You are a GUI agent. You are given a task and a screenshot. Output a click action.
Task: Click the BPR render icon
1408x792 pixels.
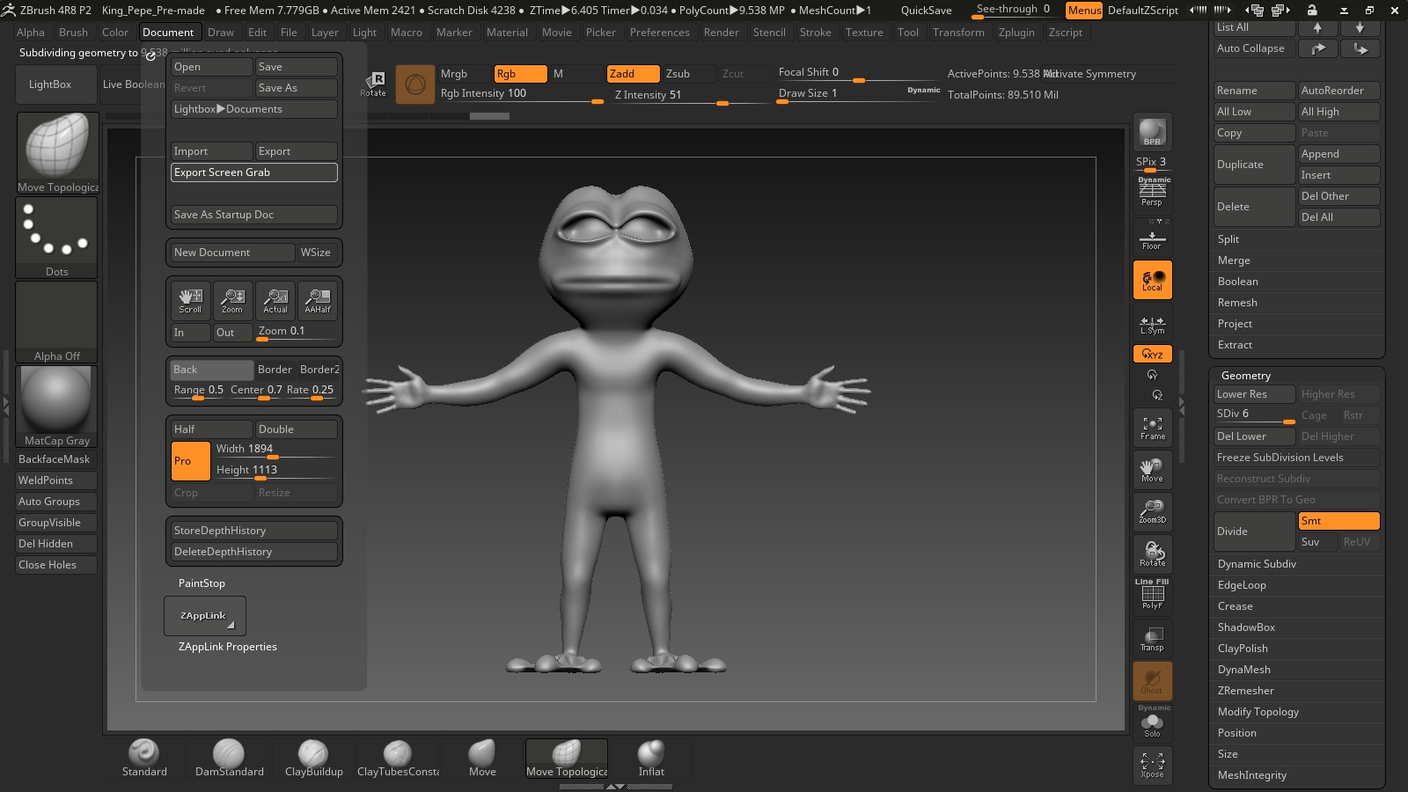pyautogui.click(x=1152, y=132)
